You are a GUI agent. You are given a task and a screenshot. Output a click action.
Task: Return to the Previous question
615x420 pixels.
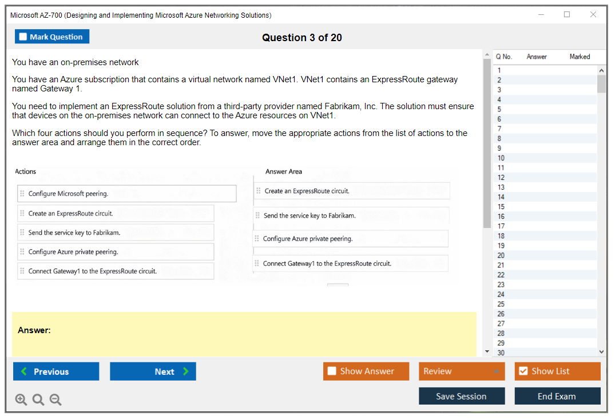pos(56,371)
